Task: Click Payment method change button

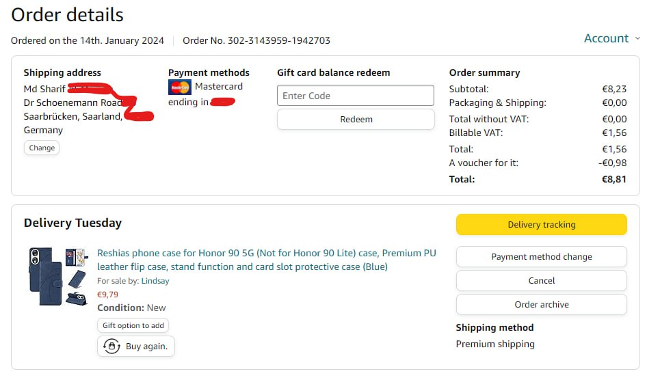Action: [x=541, y=257]
